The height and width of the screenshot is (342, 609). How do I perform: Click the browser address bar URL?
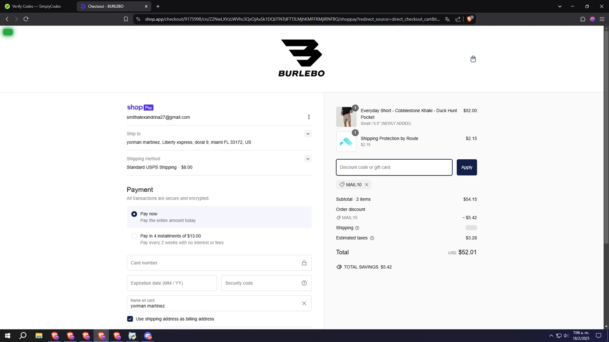pyautogui.click(x=292, y=19)
